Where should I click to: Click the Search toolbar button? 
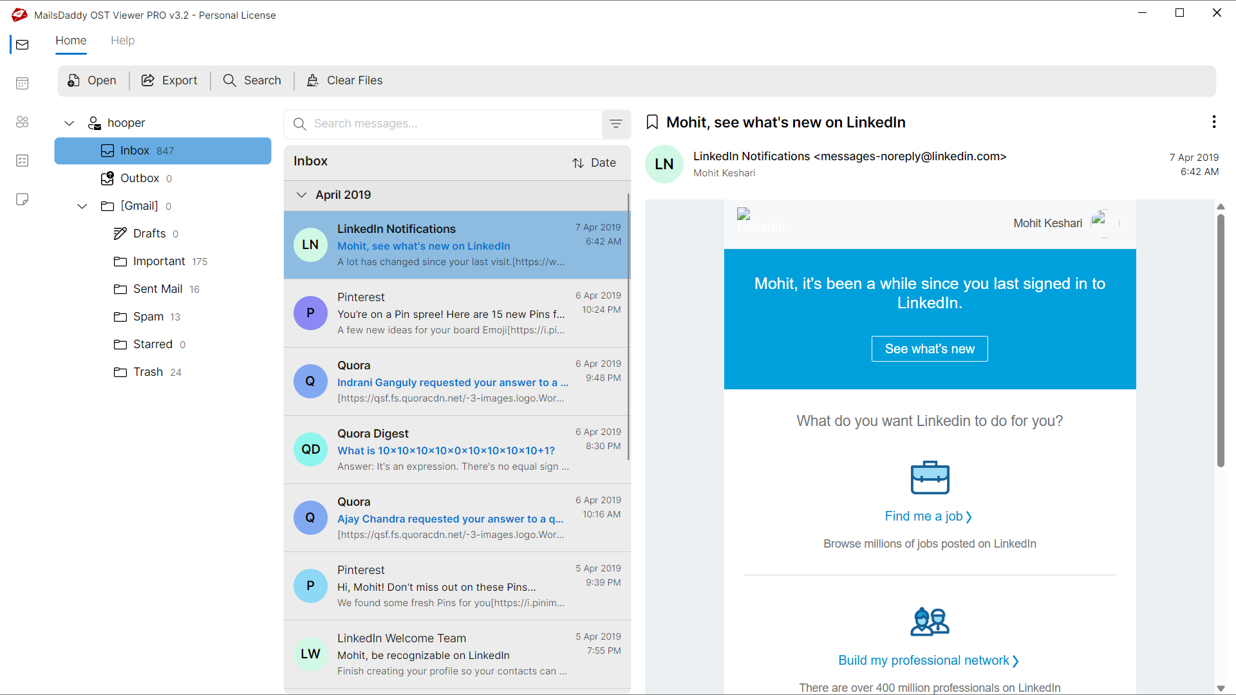click(252, 80)
